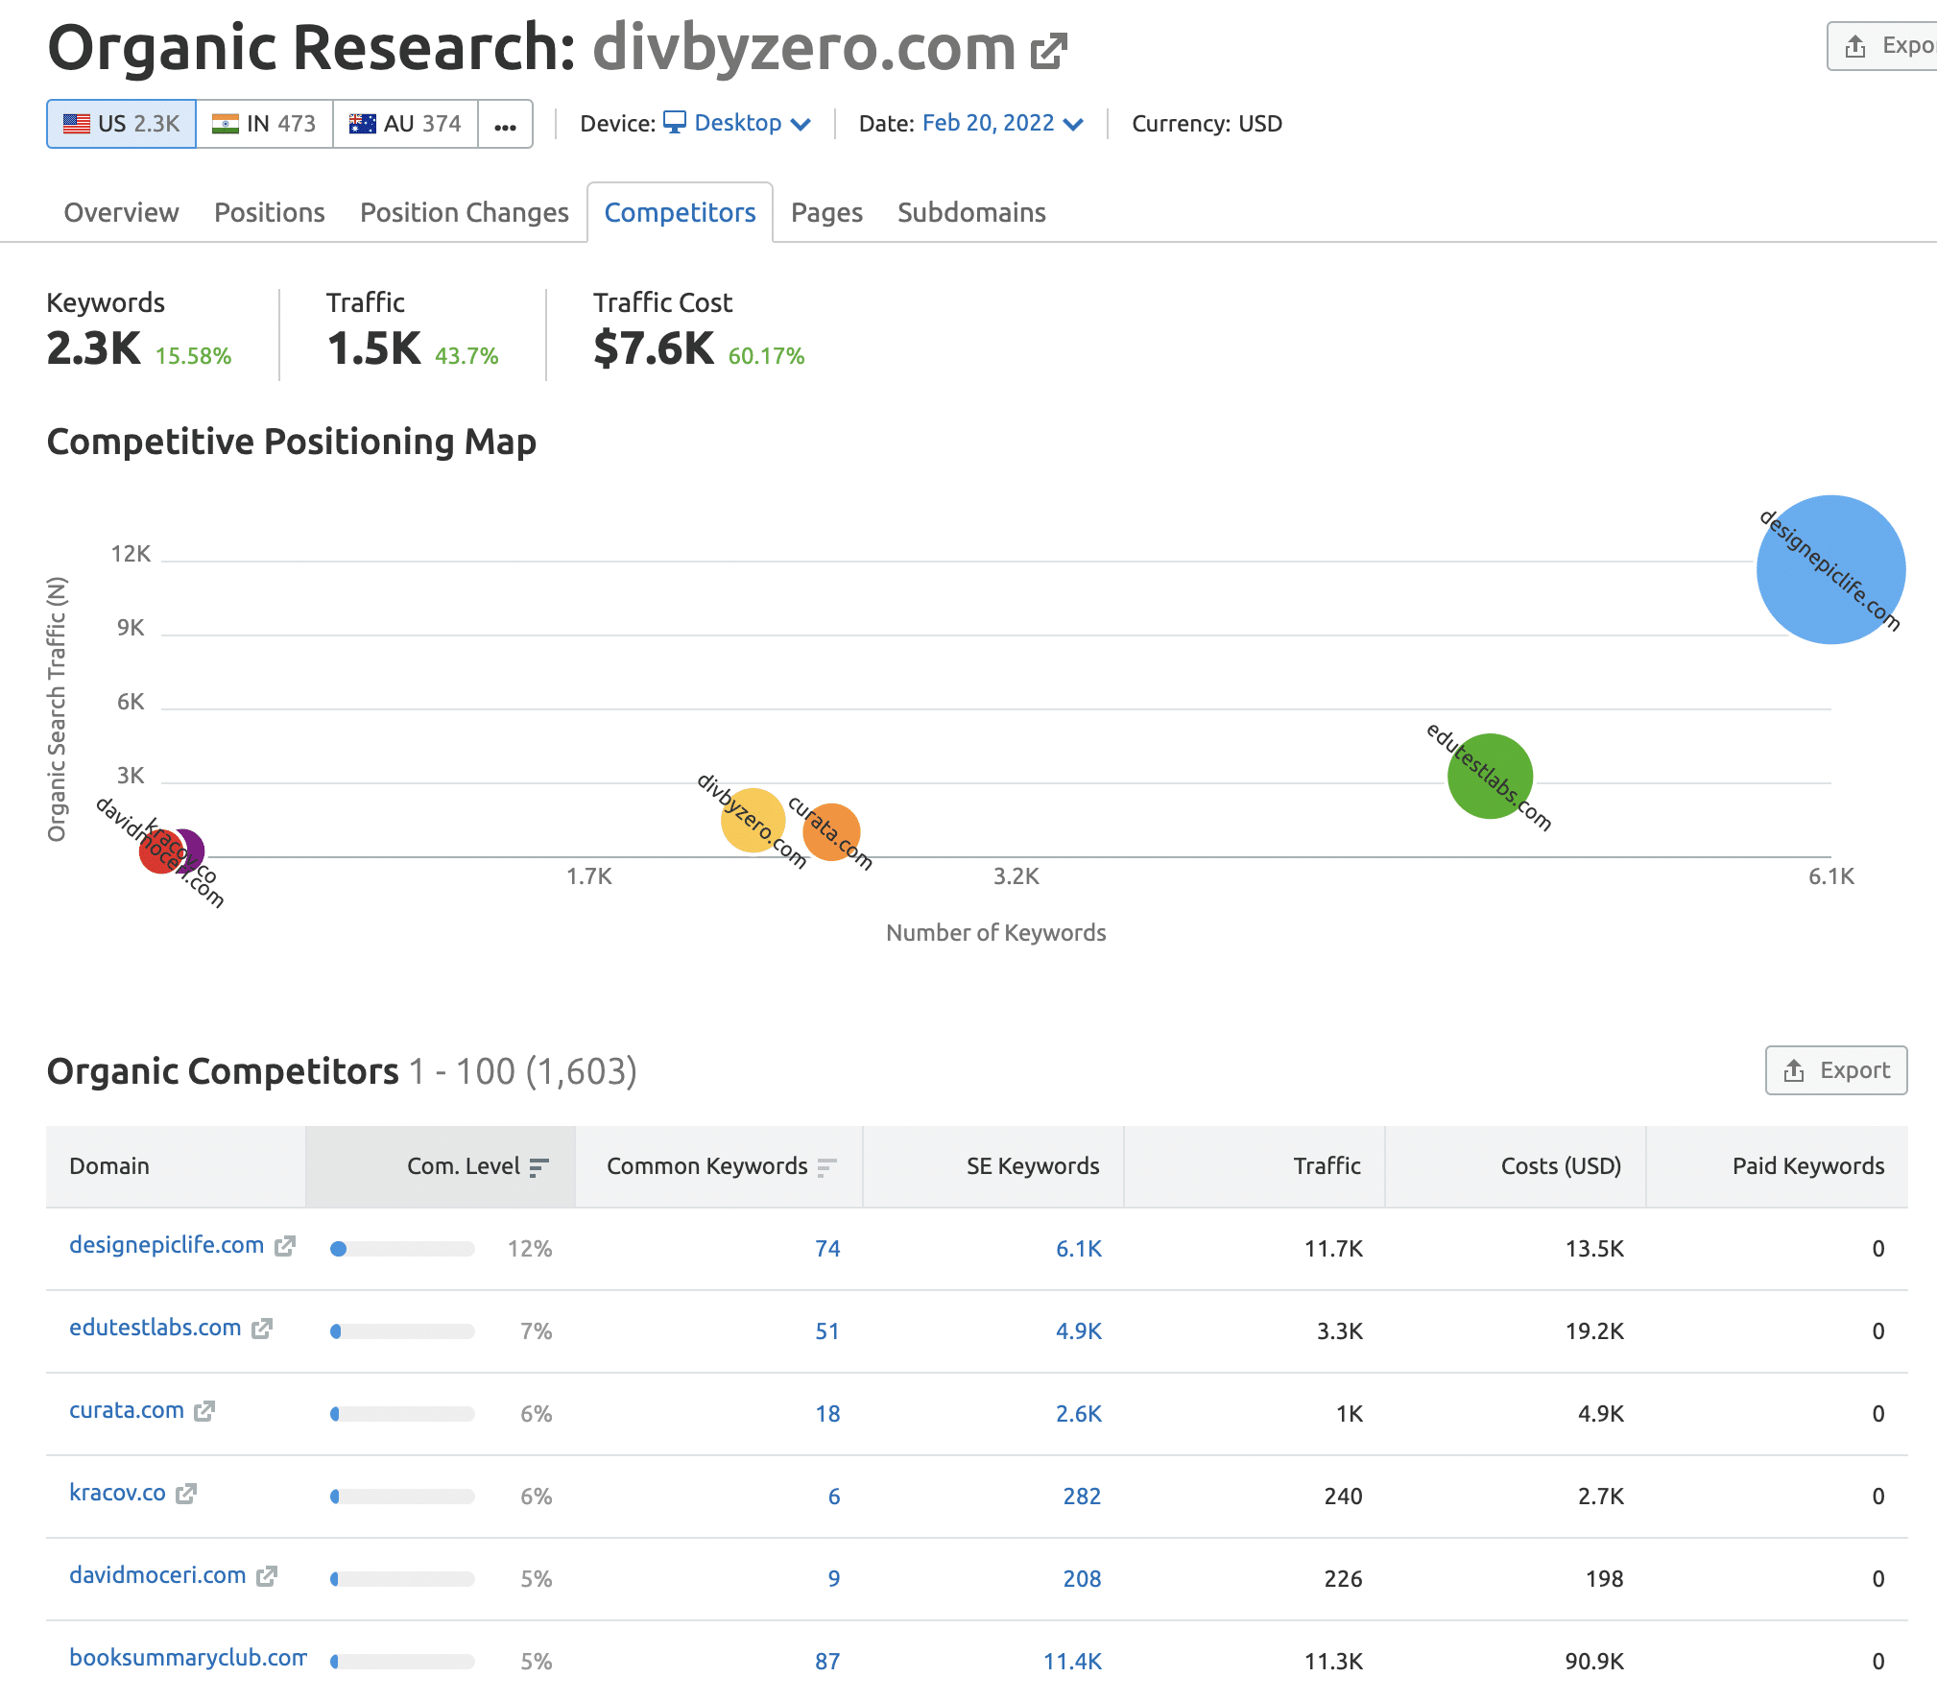Select the Competitors tab

click(680, 212)
